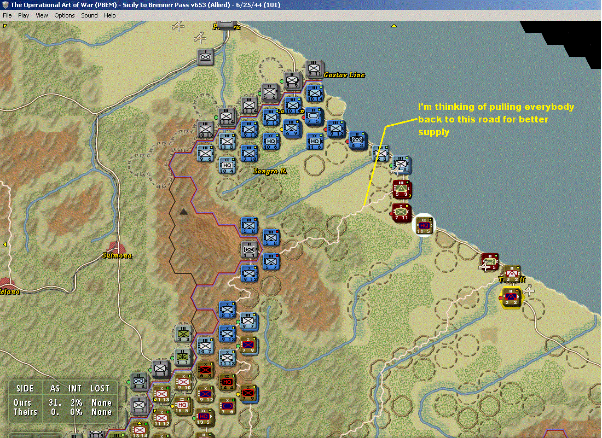Click the 'Theirs' row label in status panel
The width and height of the screenshot is (602, 438).
[25, 412]
